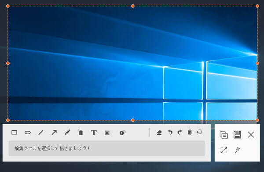
Task: Click the top-center orange selection handle
Action: pos(133,6)
